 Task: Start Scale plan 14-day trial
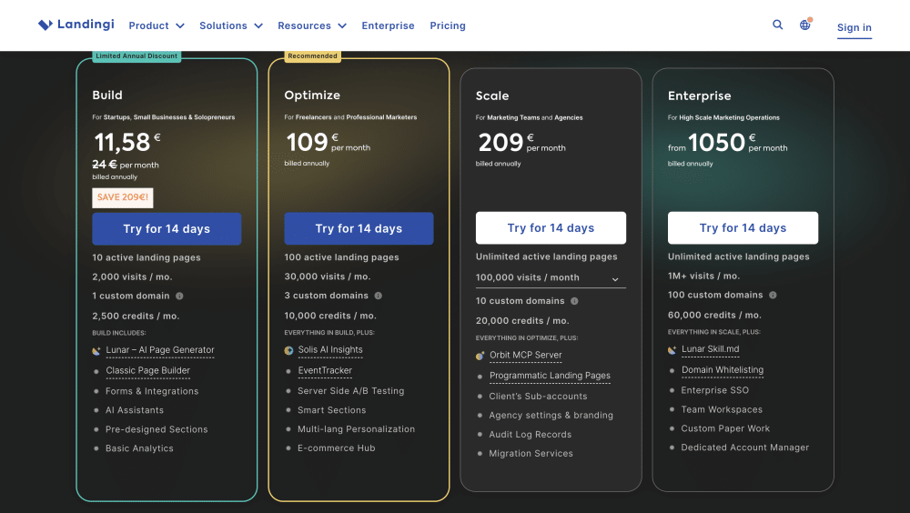pyautogui.click(x=551, y=227)
